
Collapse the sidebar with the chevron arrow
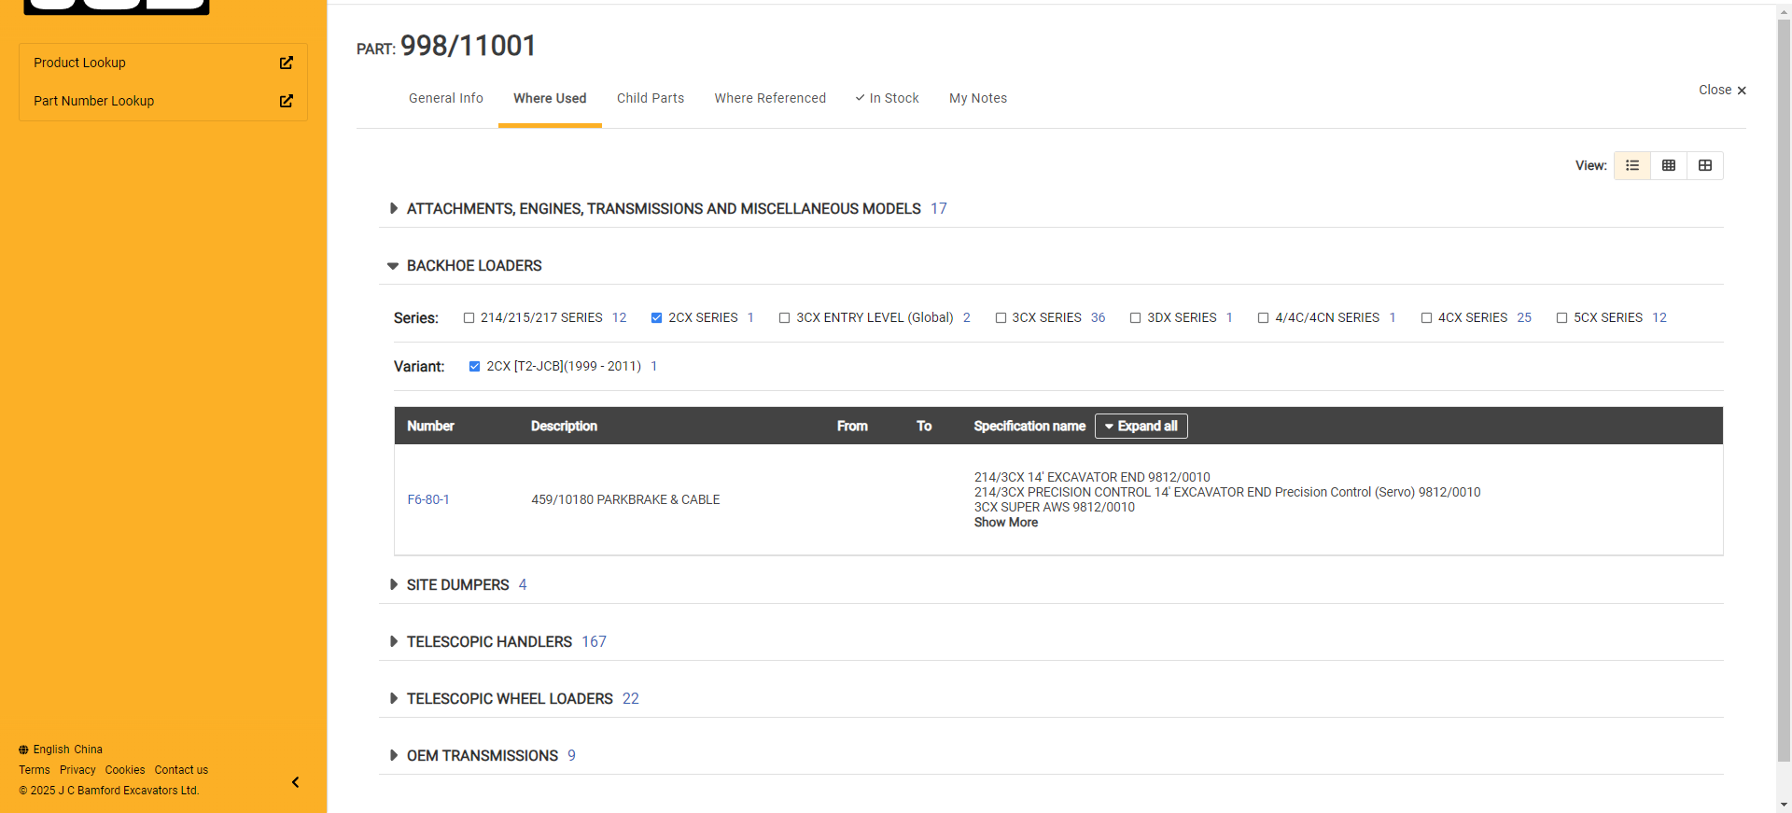295,782
